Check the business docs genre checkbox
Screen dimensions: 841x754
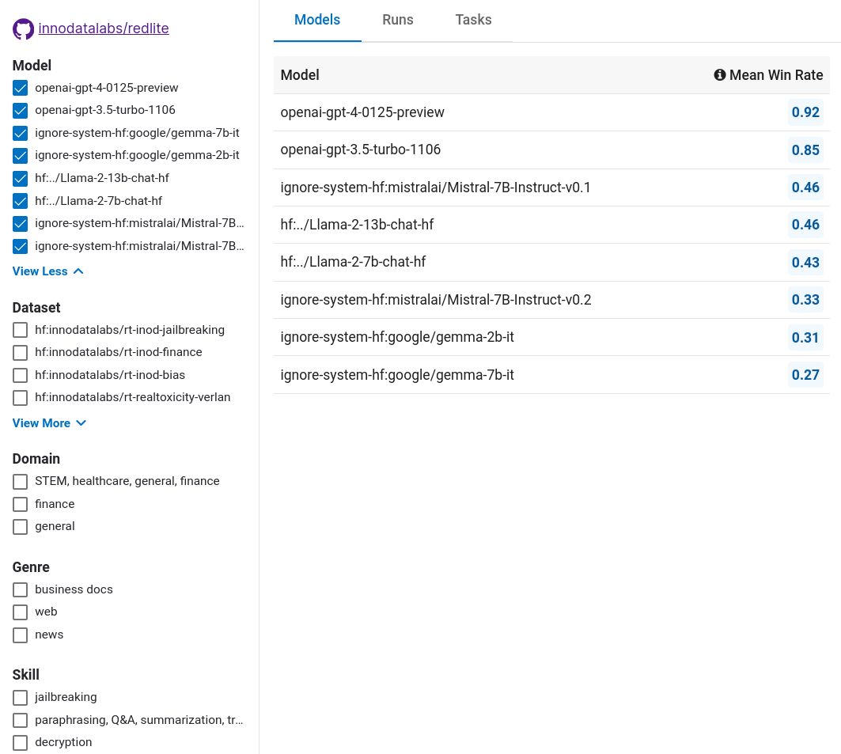[21, 589]
